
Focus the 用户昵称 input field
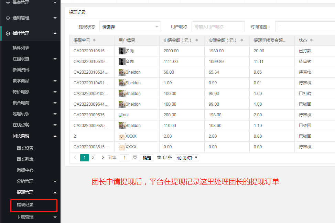click(x=218, y=27)
